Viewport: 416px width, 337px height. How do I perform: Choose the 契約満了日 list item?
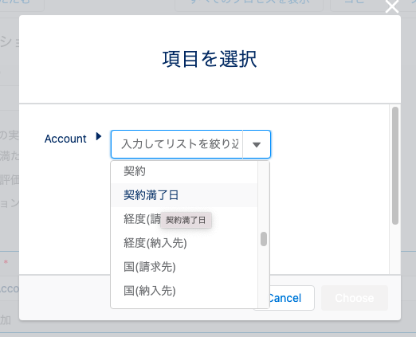(x=184, y=195)
